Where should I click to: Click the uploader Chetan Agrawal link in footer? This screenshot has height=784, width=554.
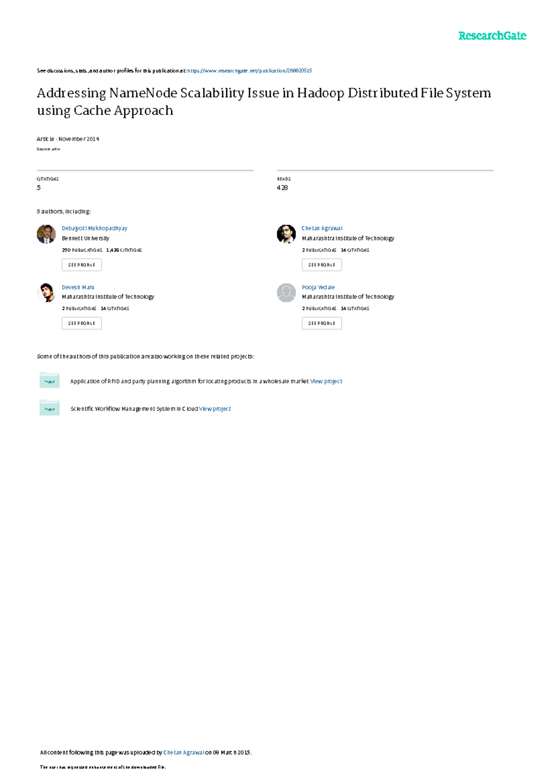(x=183, y=753)
